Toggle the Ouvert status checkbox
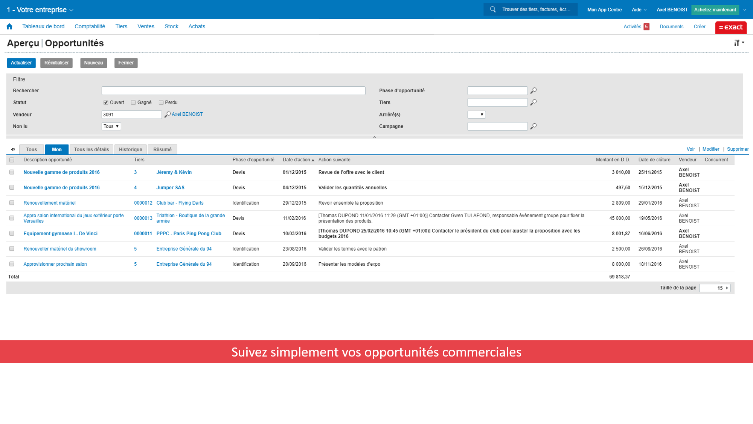753x424 pixels. click(x=105, y=103)
